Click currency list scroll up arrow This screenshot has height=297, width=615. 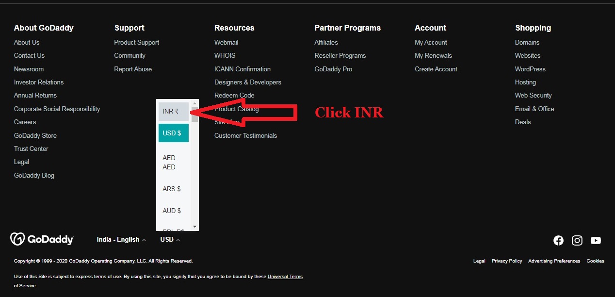(194, 103)
